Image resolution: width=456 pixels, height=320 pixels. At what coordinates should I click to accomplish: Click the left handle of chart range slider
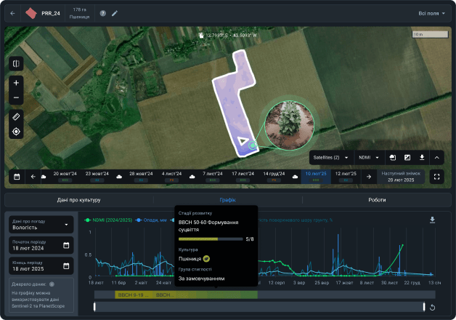point(94,307)
